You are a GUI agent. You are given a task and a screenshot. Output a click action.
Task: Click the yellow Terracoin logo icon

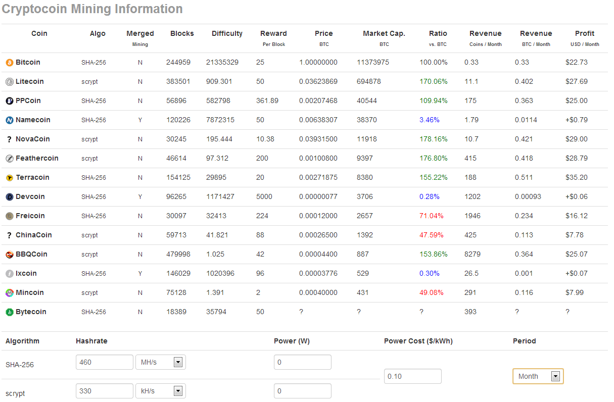(9, 178)
